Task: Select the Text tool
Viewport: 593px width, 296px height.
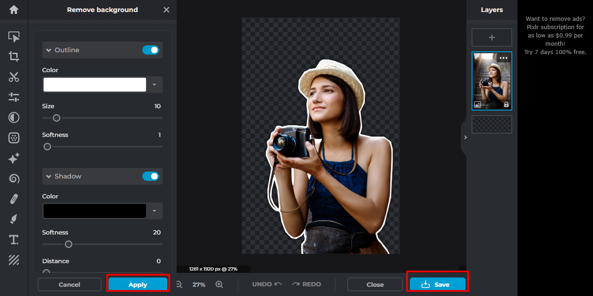Action: (14, 240)
